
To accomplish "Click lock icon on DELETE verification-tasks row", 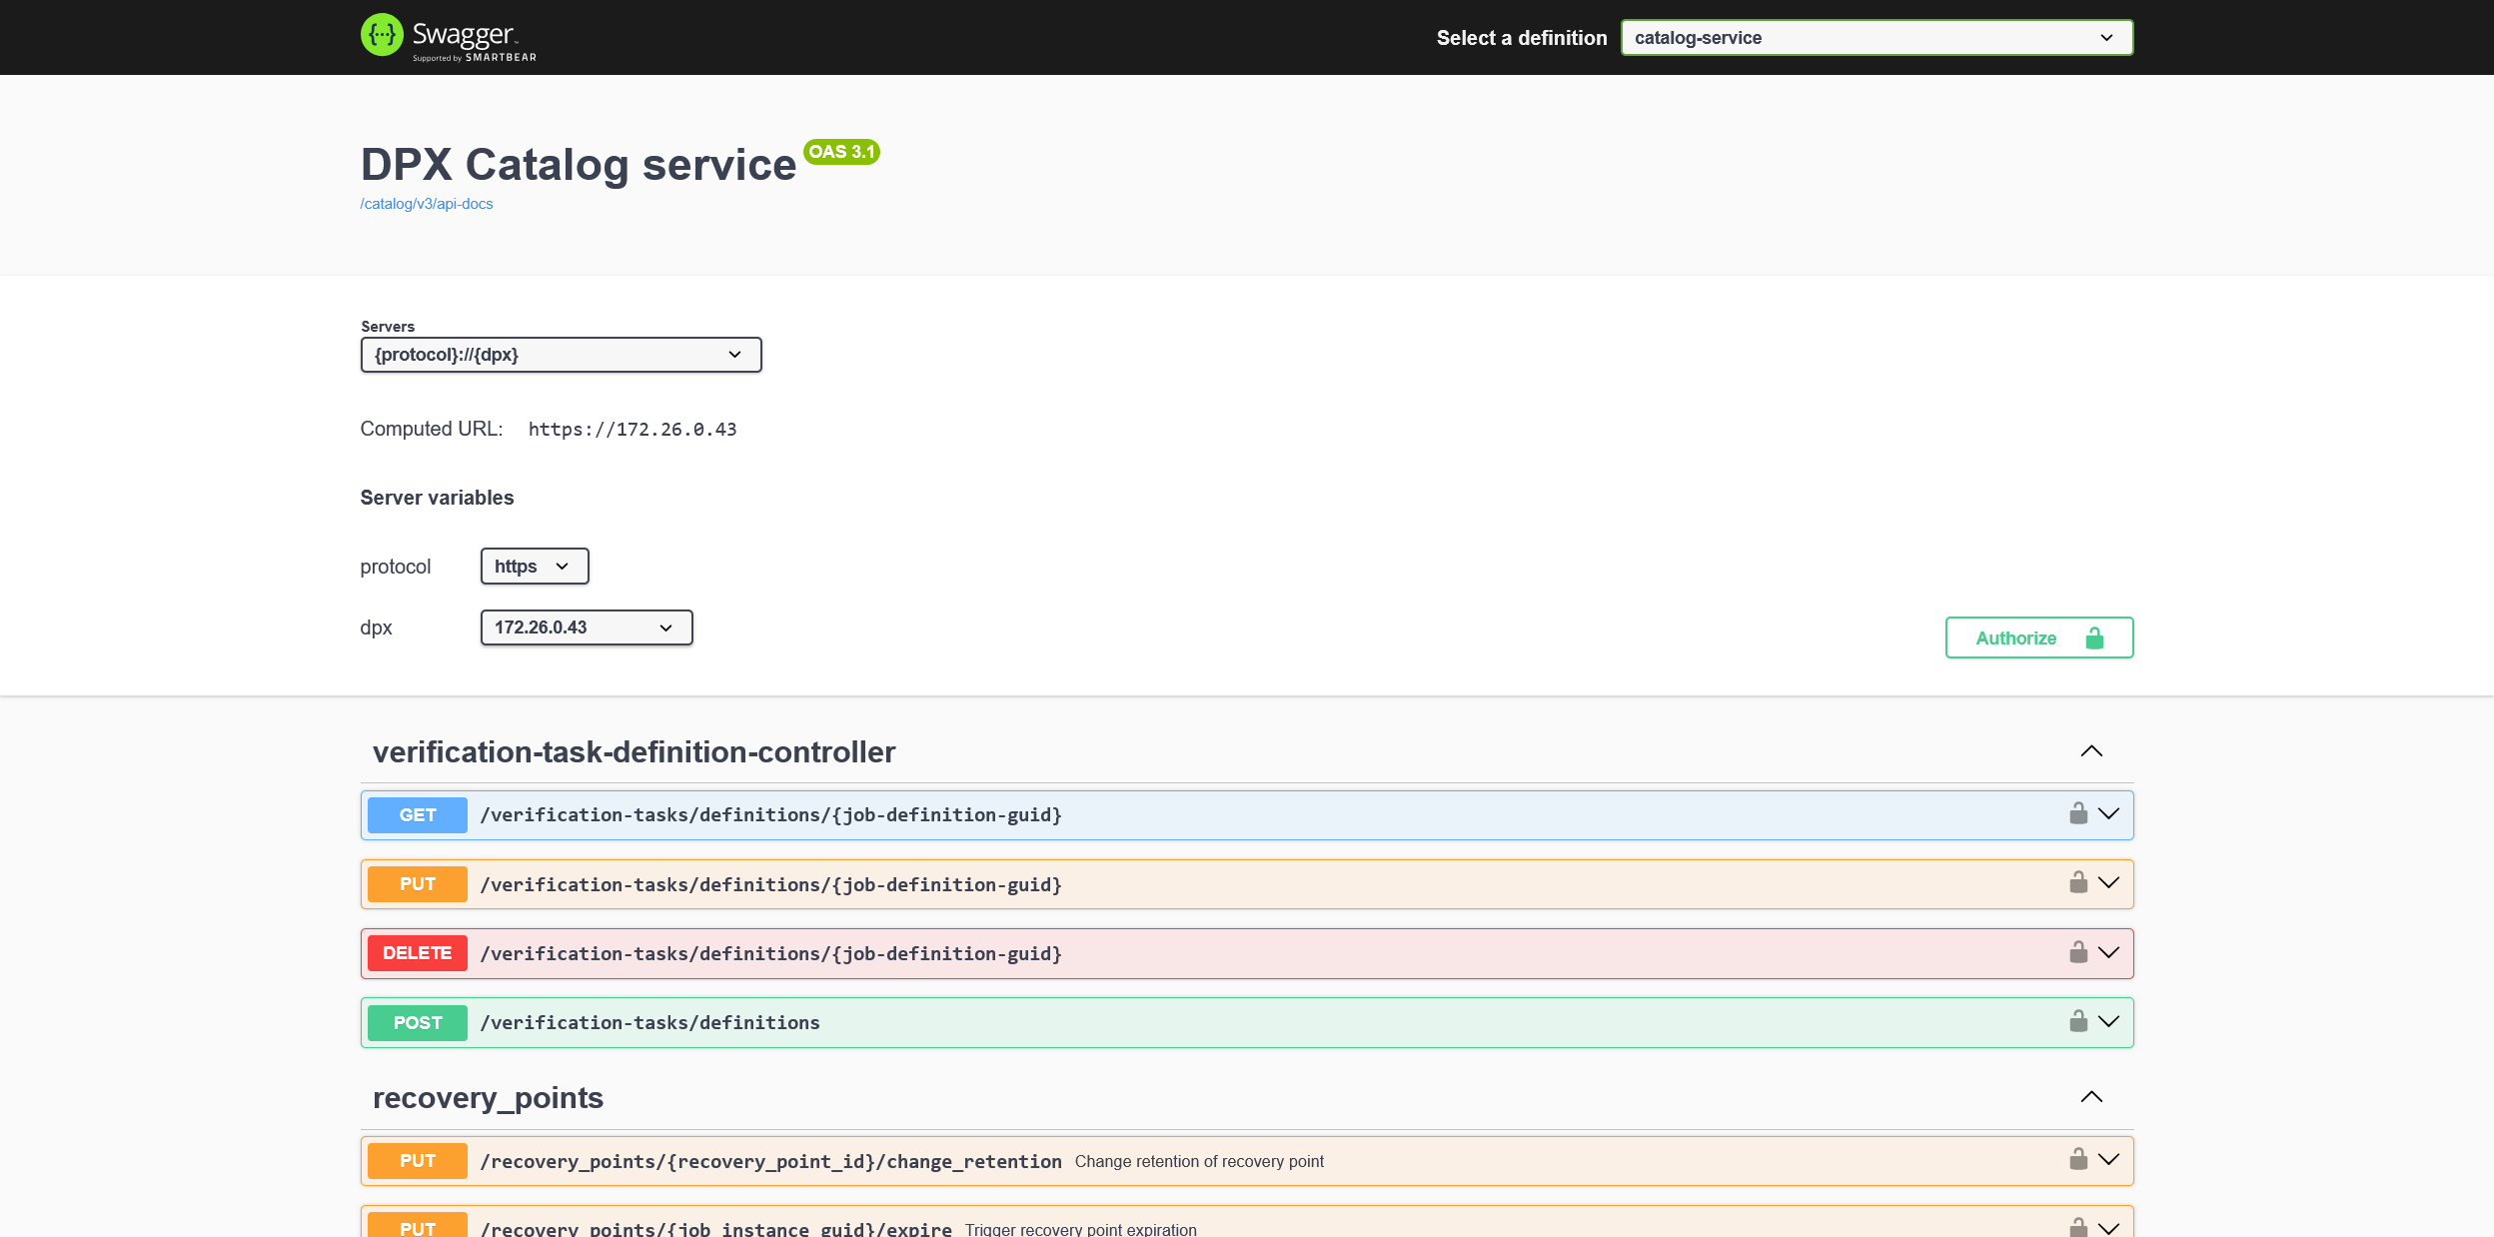I will click(2078, 952).
